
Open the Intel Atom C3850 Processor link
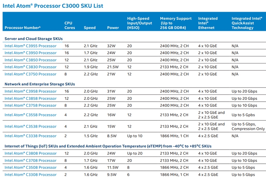(31, 60)
